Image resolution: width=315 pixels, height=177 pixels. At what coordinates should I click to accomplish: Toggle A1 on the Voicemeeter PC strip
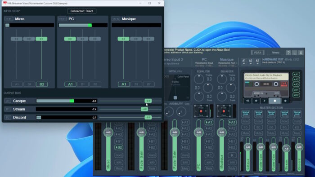click(209, 122)
